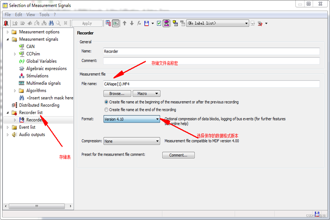This screenshot has height=220, width=330.
Task: Click the magnifier icon in toolbar
Action: [58, 23]
